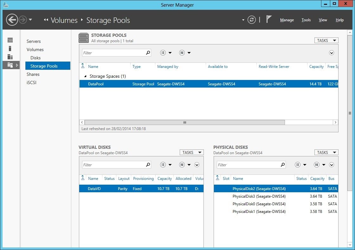Click the Virtual Disks filter search icon
The height and width of the screenshot is (250, 355).
[148, 165]
